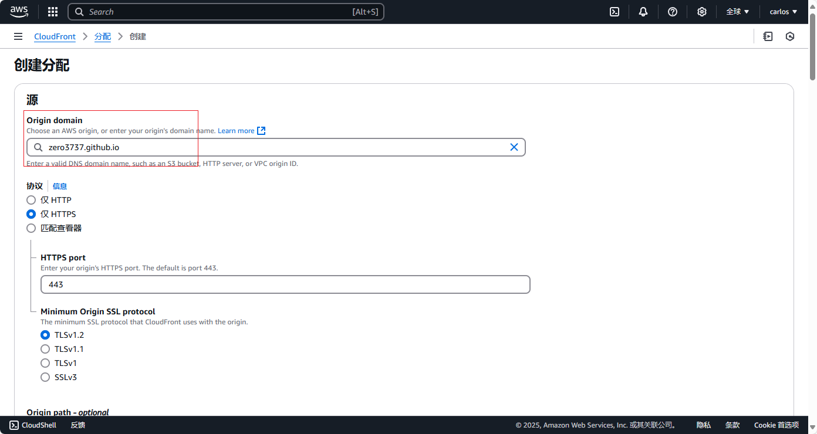Open the side panel icon near breadcrumbs
817x434 pixels.
click(x=768, y=36)
